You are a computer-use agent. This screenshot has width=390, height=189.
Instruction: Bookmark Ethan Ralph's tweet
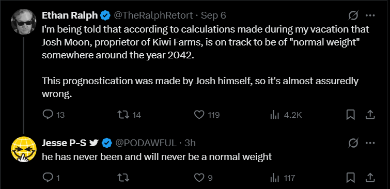(350, 115)
